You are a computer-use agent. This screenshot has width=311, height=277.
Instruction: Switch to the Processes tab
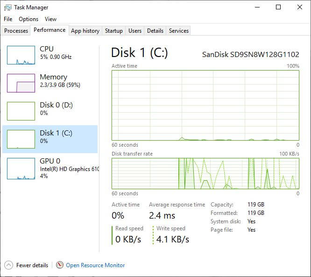click(16, 31)
